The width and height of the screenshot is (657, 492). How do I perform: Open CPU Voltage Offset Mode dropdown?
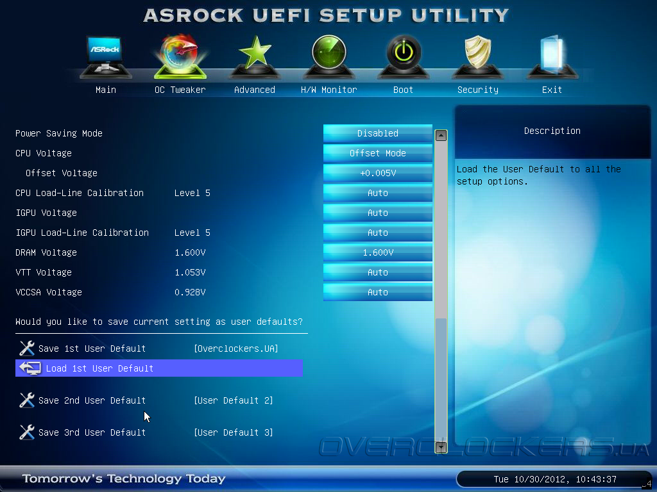click(377, 153)
